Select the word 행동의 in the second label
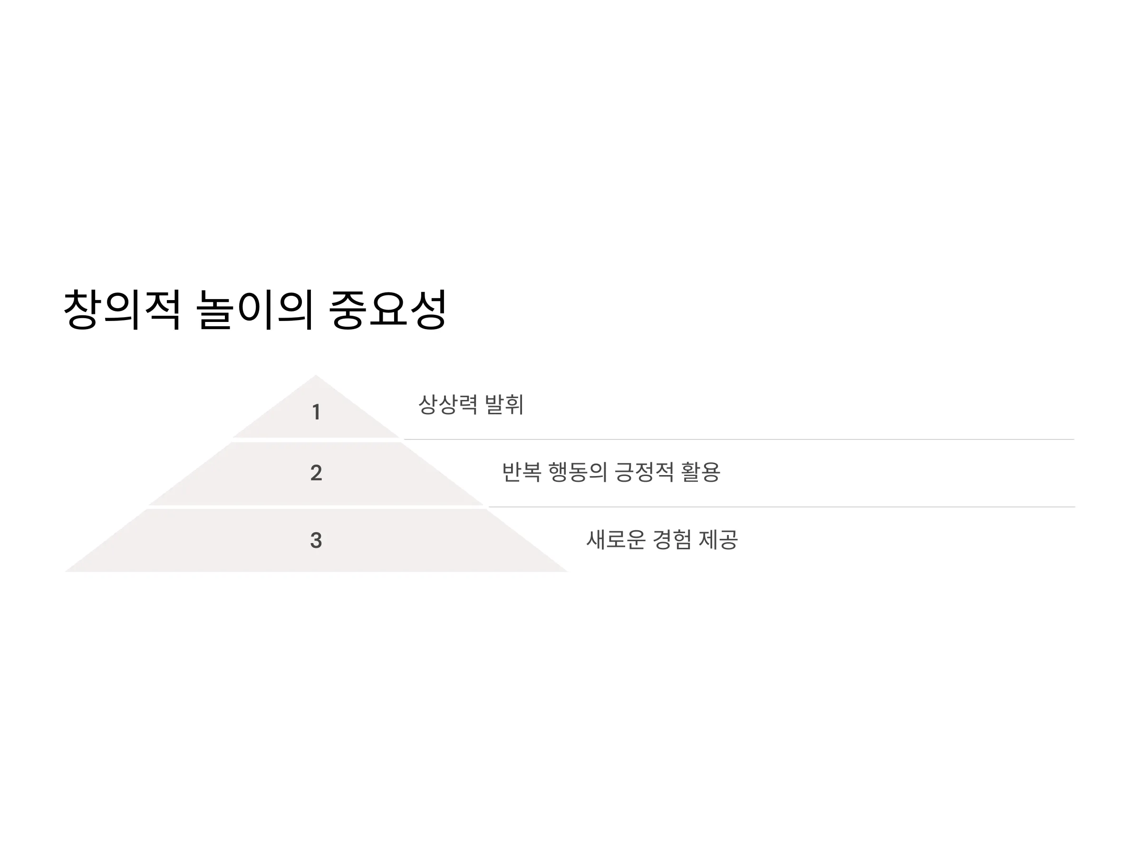The image size is (1141, 856). pos(578,472)
